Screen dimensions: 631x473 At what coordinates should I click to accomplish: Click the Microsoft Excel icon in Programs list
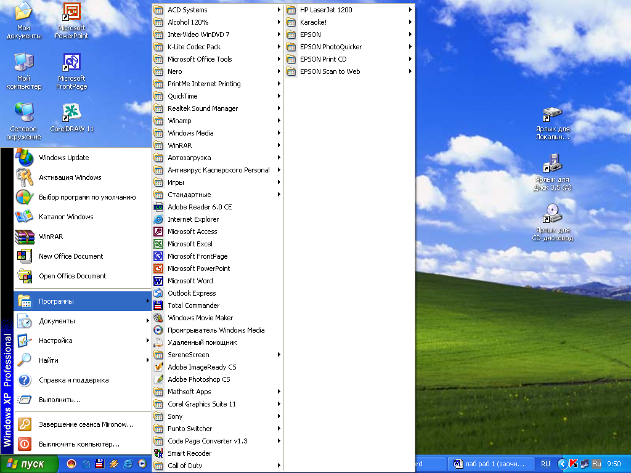pos(158,244)
